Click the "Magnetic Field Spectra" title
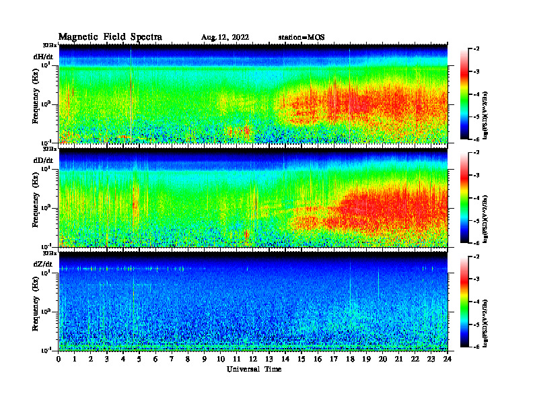533x412 pixels. (110, 37)
